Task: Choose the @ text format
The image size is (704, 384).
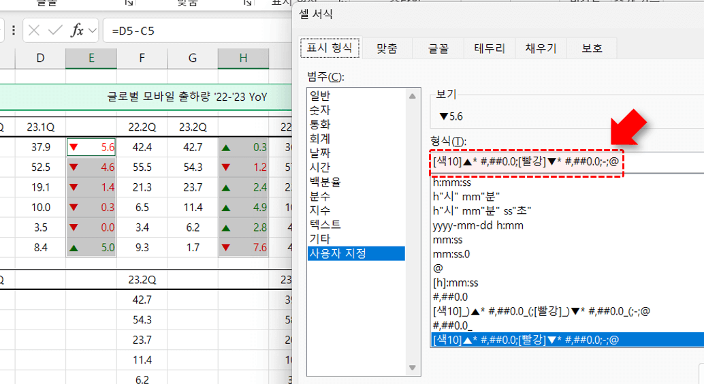Action: (566, 268)
